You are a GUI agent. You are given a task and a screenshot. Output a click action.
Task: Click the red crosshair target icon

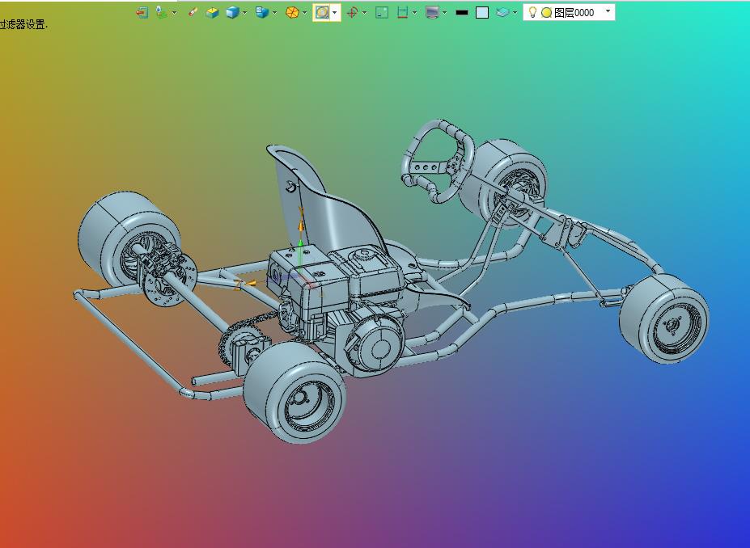point(353,12)
